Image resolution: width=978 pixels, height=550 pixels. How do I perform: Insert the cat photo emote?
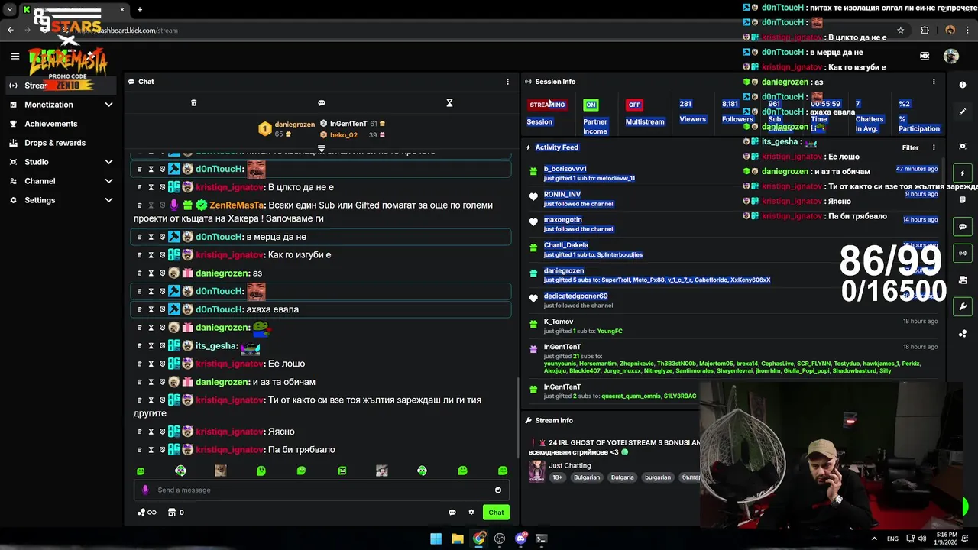click(x=221, y=471)
